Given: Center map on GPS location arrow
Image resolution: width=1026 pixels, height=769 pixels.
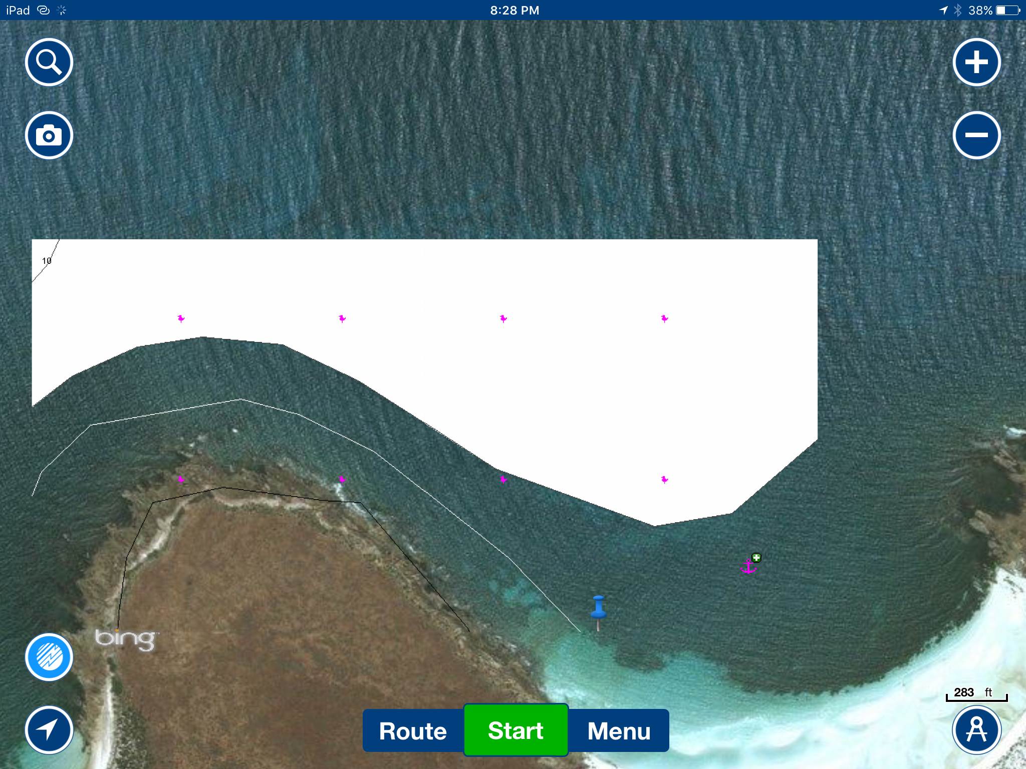Looking at the screenshot, I should 49,730.
